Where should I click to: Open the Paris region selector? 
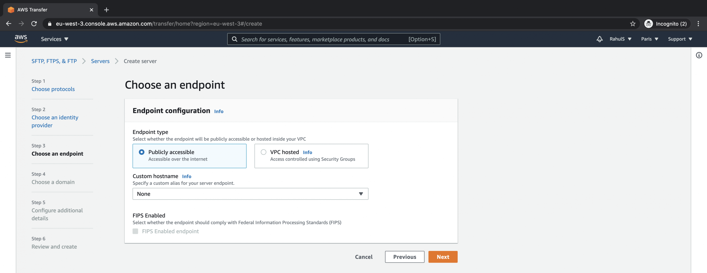pos(649,39)
